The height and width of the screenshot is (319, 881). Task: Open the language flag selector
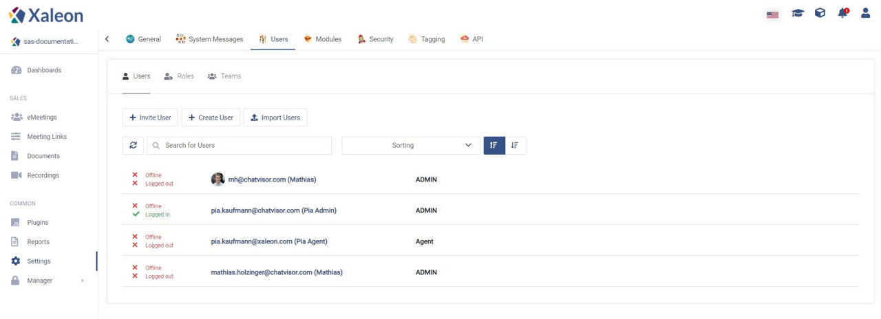coord(772,14)
